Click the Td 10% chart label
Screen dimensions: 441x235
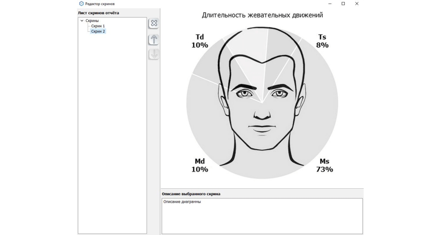pyautogui.click(x=199, y=41)
